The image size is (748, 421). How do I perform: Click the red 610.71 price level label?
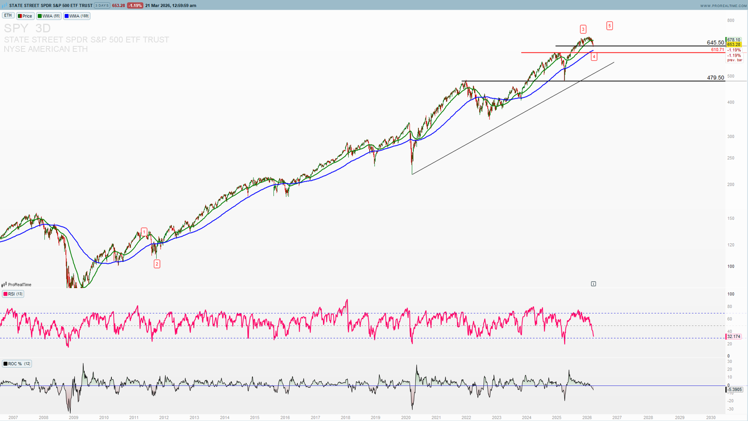tap(718, 50)
